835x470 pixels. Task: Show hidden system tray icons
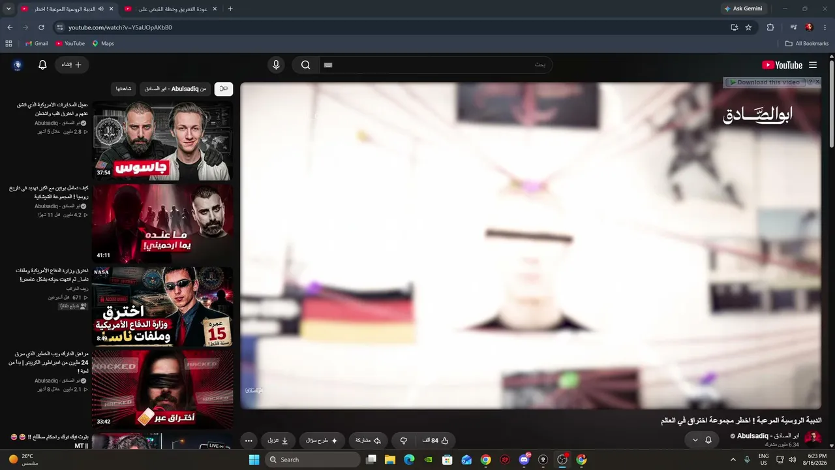pyautogui.click(x=733, y=460)
